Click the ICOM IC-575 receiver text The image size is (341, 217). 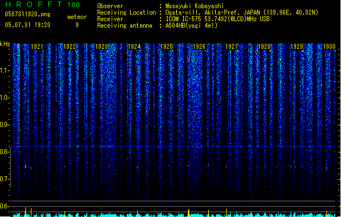(217, 19)
